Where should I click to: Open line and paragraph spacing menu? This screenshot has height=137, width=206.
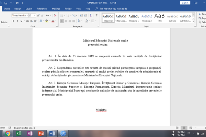click(x=80, y=21)
